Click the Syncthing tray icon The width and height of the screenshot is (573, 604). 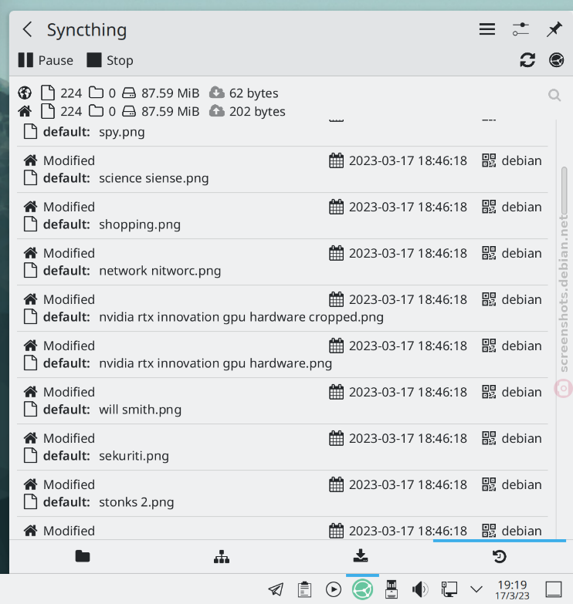coord(362,589)
